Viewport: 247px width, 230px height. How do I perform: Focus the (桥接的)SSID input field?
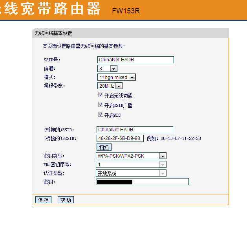(134, 130)
